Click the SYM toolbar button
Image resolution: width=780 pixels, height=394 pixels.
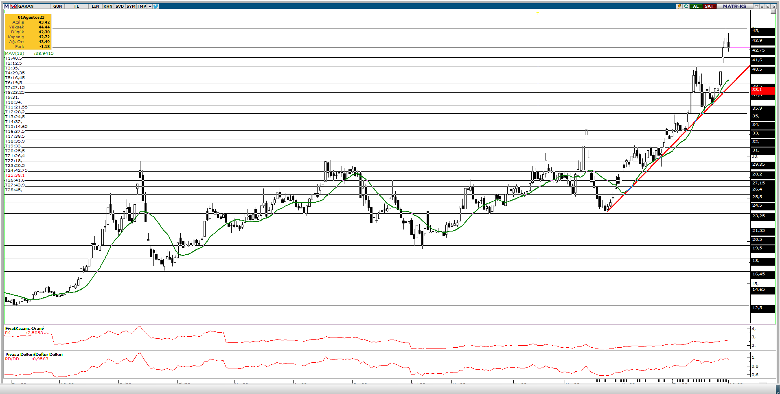(131, 6)
